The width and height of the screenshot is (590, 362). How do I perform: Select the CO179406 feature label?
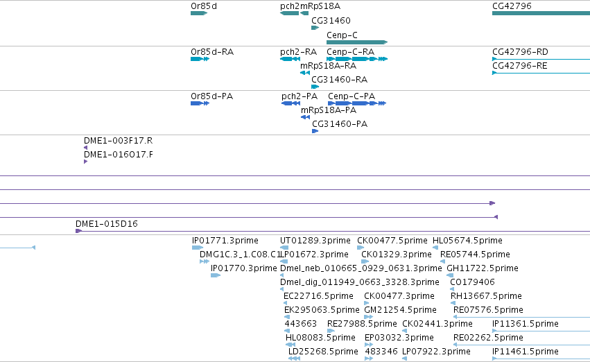click(x=472, y=282)
